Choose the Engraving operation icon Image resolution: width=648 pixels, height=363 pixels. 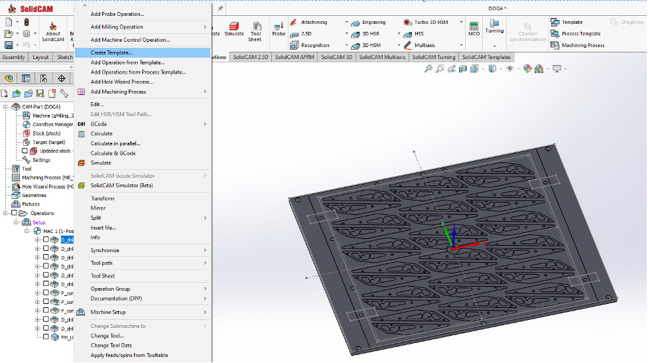click(x=355, y=23)
